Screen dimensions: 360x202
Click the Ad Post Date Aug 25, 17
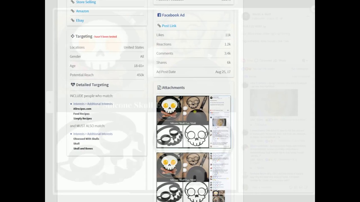pos(223,72)
